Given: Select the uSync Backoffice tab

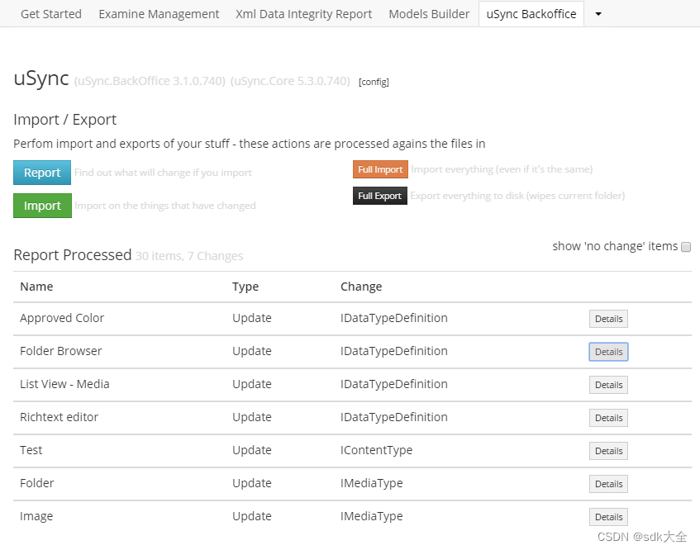Looking at the screenshot, I should pos(531,14).
